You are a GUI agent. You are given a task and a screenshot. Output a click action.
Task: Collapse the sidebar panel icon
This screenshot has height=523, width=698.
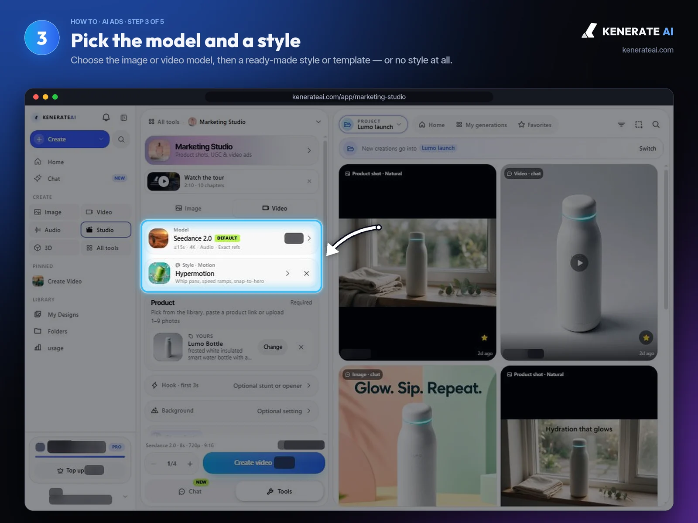click(x=124, y=118)
